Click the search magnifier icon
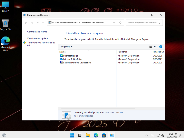The image size is (184, 138). (160, 23)
